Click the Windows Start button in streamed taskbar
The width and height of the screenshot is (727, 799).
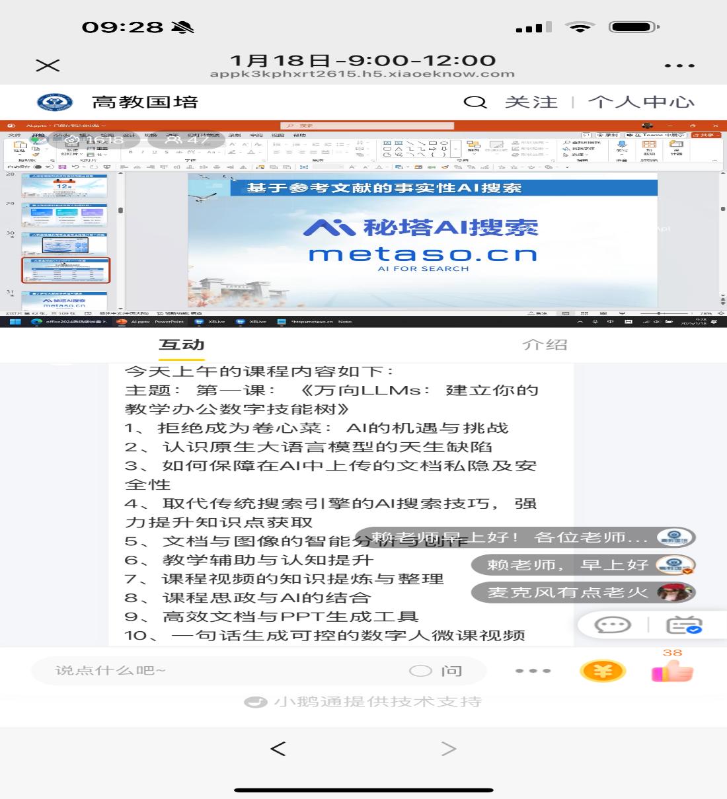coord(16,322)
